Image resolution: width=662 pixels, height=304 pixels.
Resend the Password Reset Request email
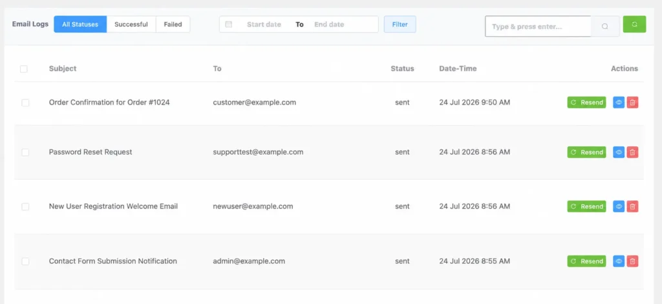pos(586,152)
